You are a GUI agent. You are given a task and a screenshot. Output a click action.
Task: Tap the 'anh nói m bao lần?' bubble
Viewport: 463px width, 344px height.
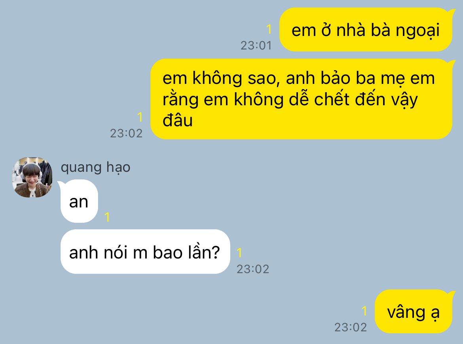pyautogui.click(x=145, y=252)
